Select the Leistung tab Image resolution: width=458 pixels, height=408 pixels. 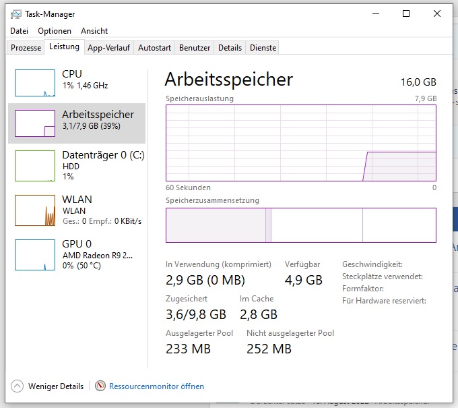[64, 47]
